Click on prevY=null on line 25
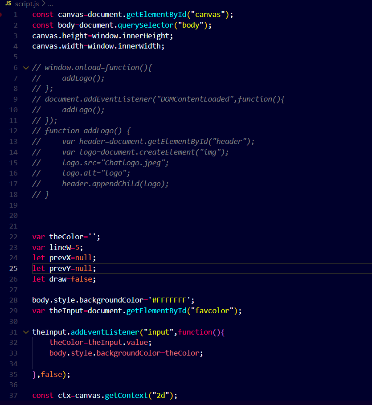372x405 pixels. (x=70, y=269)
